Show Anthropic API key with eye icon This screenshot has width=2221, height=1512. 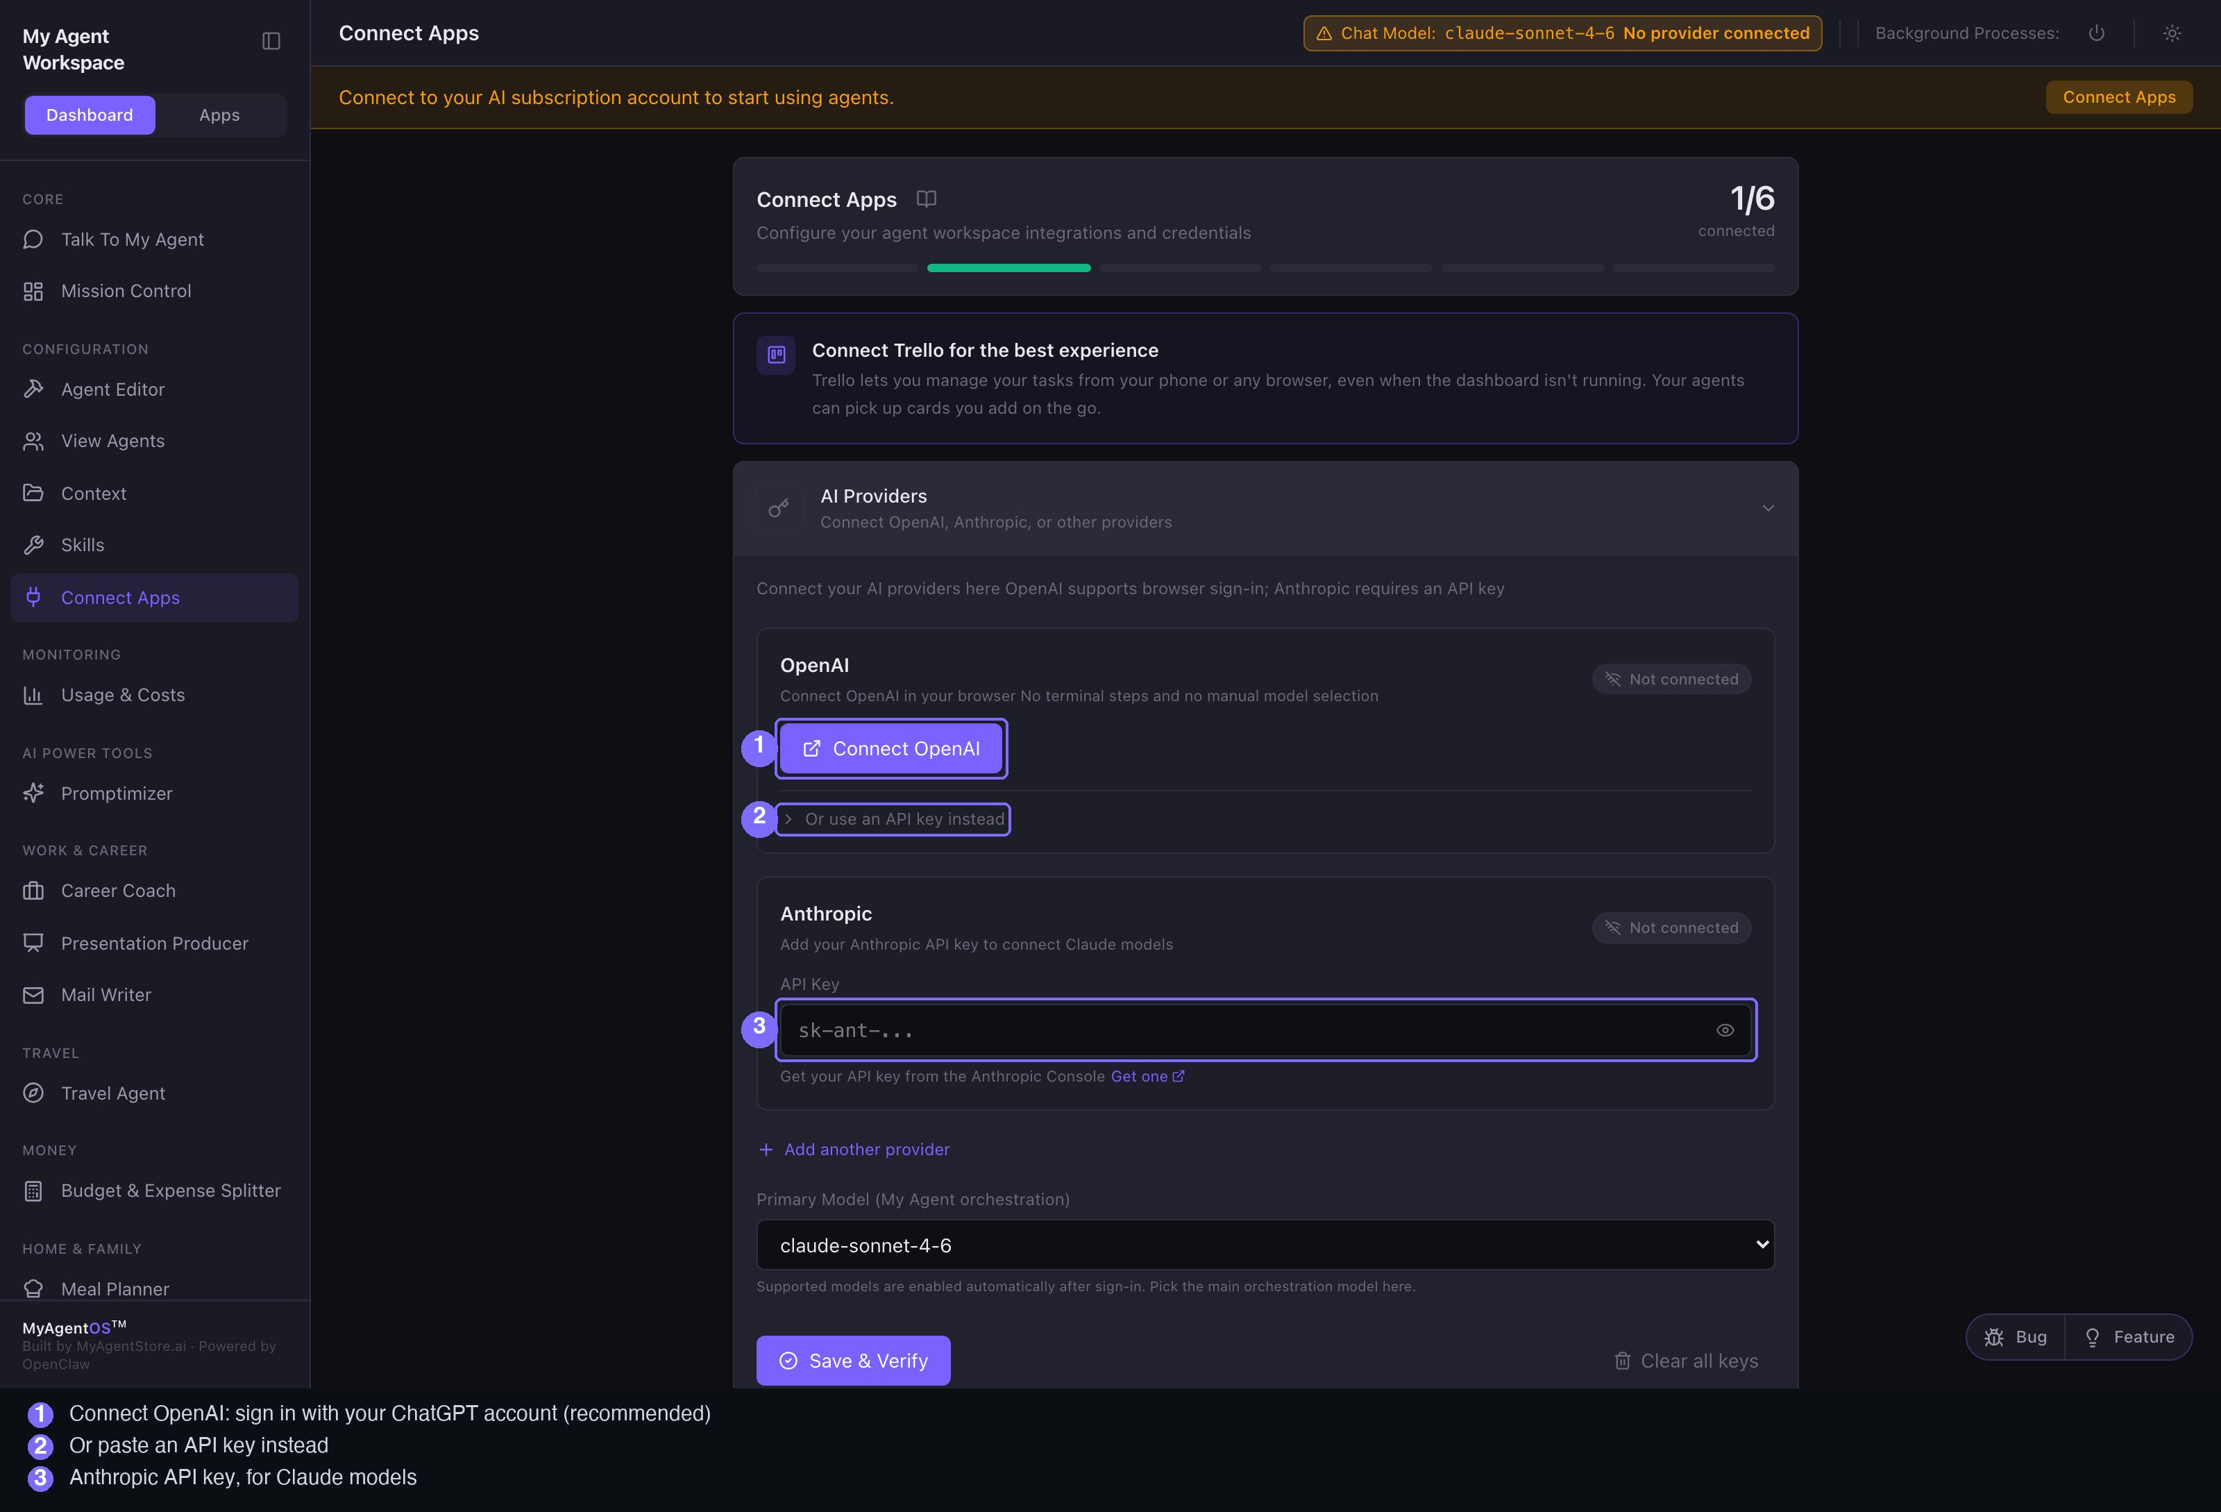coord(1725,1030)
